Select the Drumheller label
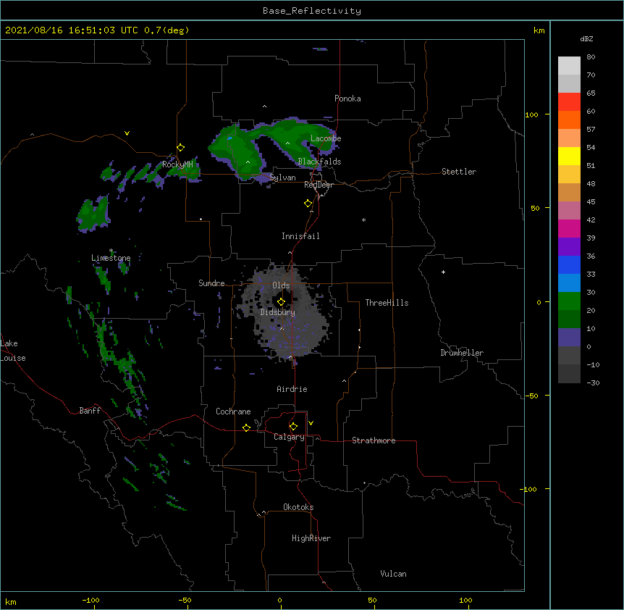 pyautogui.click(x=462, y=353)
